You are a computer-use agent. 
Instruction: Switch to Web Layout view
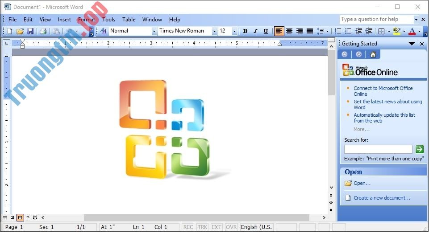click(12, 218)
